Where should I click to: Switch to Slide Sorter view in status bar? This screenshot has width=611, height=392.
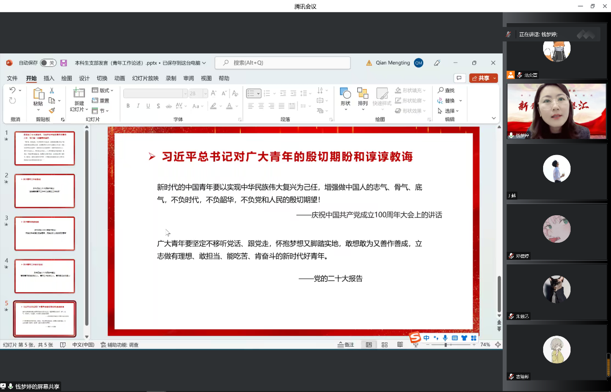point(385,345)
